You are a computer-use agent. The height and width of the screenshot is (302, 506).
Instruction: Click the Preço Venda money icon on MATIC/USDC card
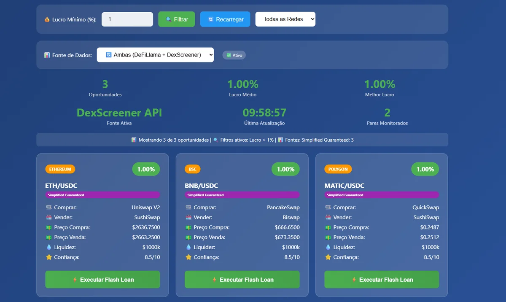coord(328,237)
